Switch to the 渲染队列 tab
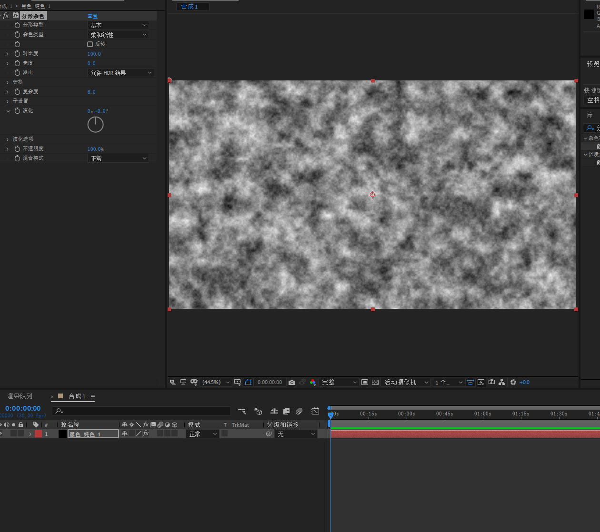Image resolution: width=600 pixels, height=532 pixels. 20,396
